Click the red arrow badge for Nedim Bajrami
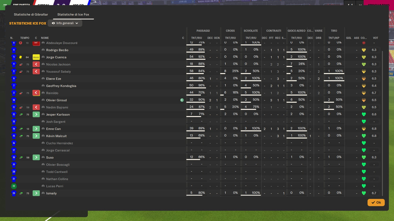This screenshot has height=221, width=394. coord(36,107)
